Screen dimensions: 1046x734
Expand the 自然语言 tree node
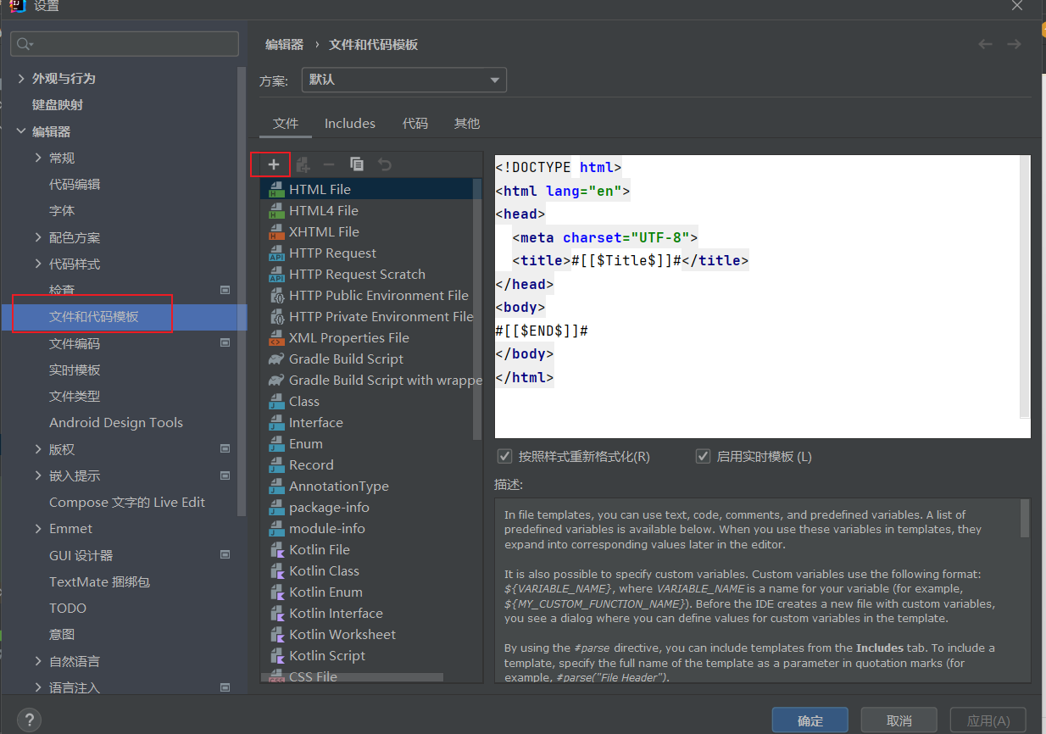(38, 661)
